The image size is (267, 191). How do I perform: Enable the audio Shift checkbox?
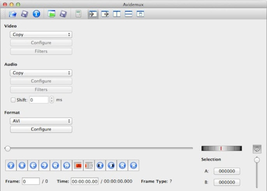(13, 100)
